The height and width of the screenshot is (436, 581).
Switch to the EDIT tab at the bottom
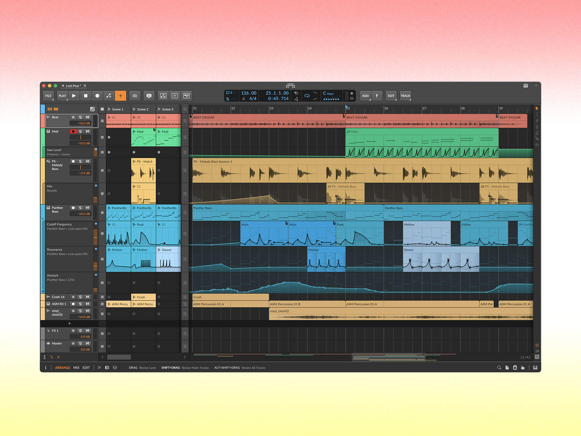pos(86,368)
